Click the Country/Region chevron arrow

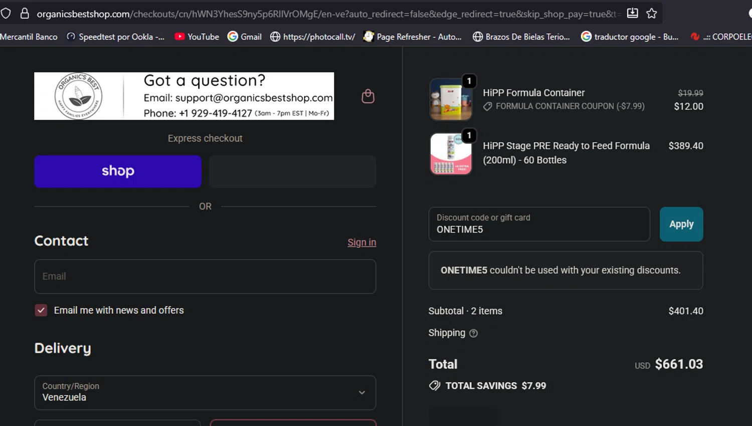click(x=362, y=392)
